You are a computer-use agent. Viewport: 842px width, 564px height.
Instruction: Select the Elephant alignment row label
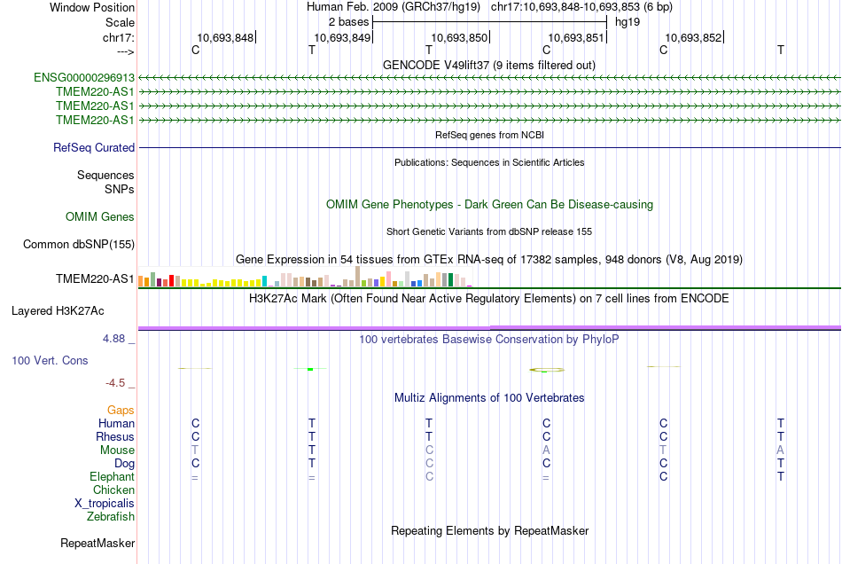click(x=112, y=476)
